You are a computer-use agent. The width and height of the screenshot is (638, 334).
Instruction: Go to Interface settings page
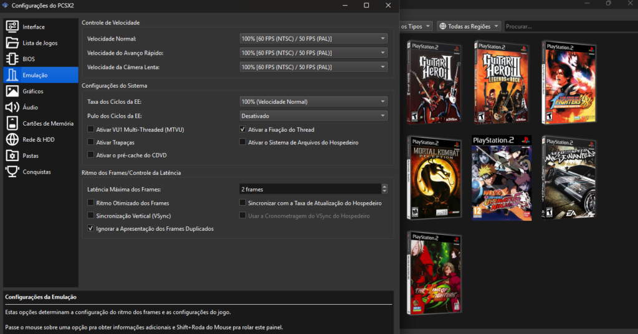click(x=40, y=27)
